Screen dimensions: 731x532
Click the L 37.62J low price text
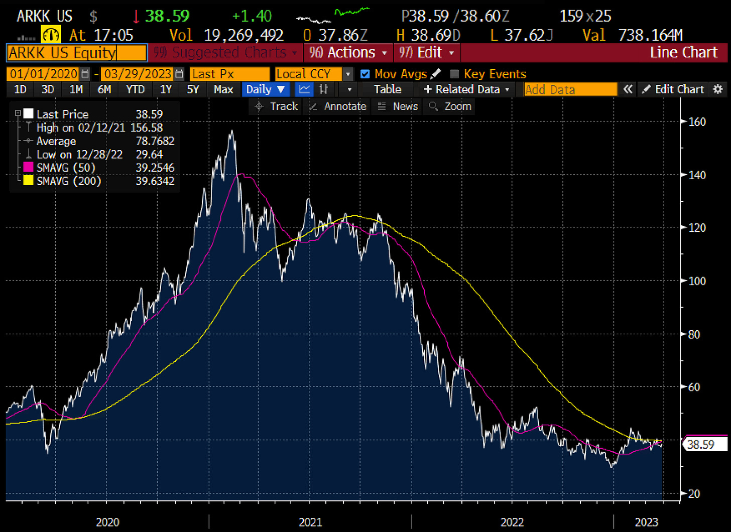(522, 35)
